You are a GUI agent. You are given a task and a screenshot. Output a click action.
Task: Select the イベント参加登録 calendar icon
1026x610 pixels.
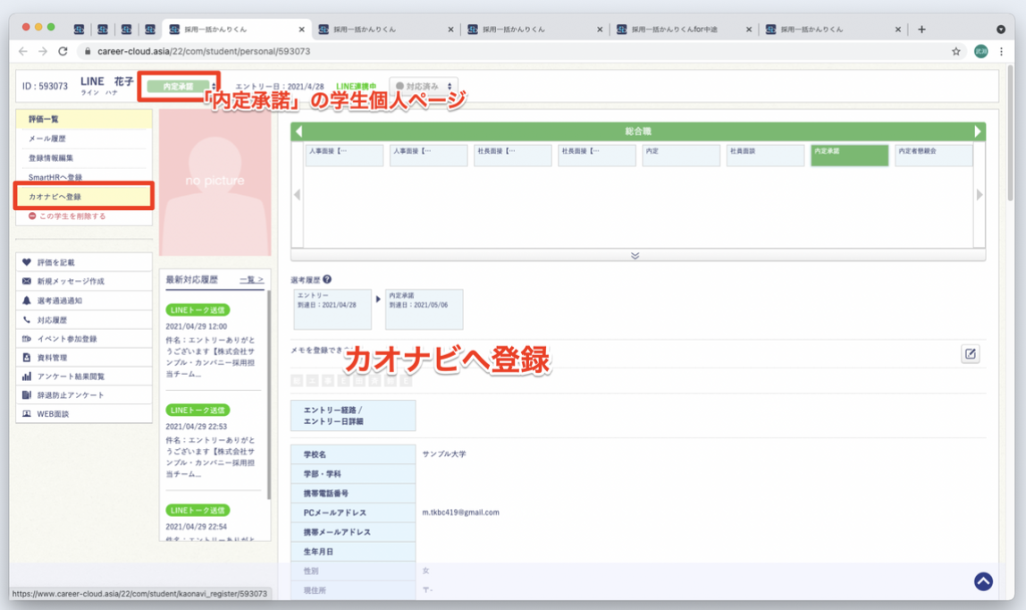(x=26, y=338)
